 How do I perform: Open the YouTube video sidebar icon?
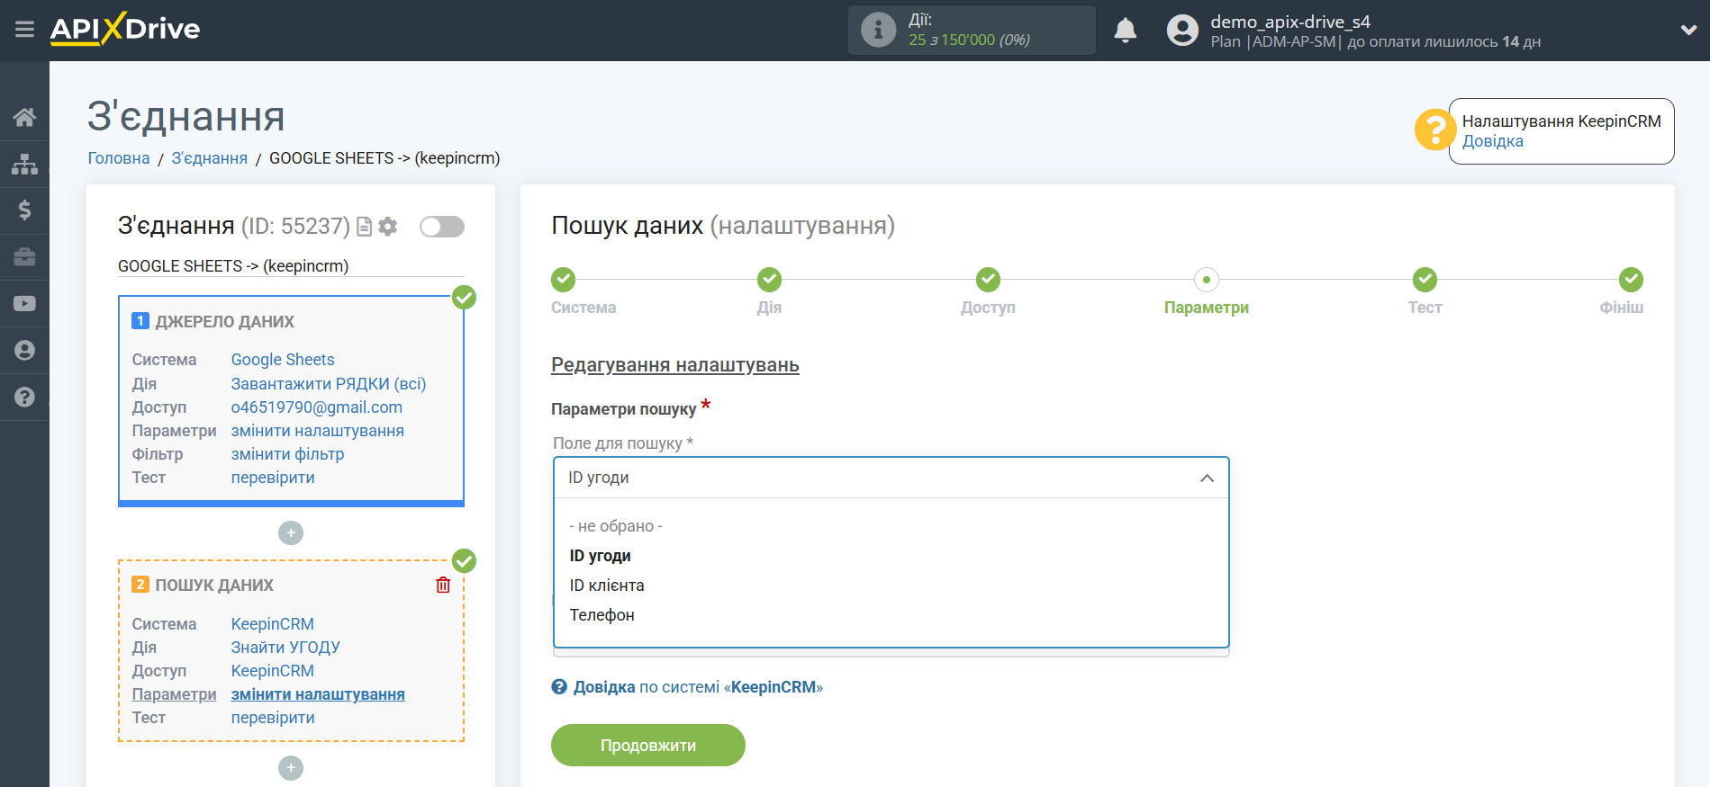pyautogui.click(x=24, y=304)
